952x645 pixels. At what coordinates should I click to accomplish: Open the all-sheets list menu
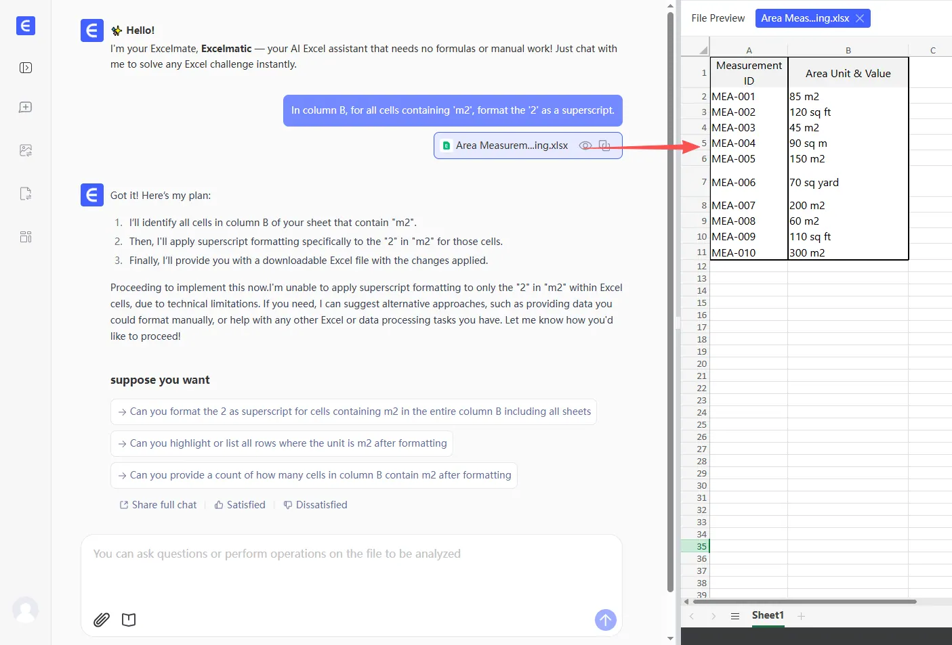point(735,616)
